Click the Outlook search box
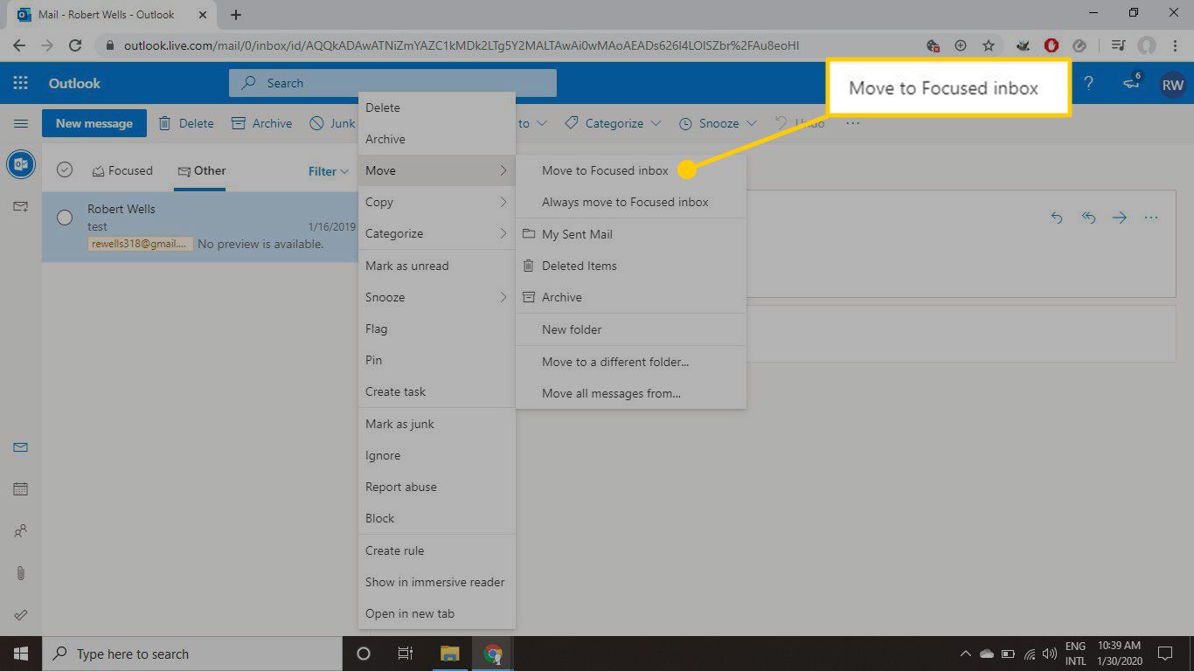The height and width of the screenshot is (671, 1194). tap(392, 83)
